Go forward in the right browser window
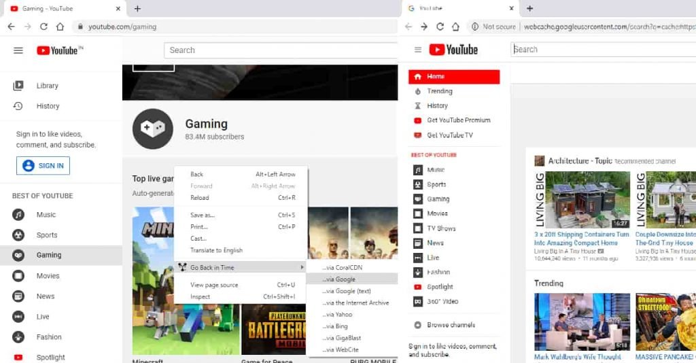 click(x=424, y=27)
